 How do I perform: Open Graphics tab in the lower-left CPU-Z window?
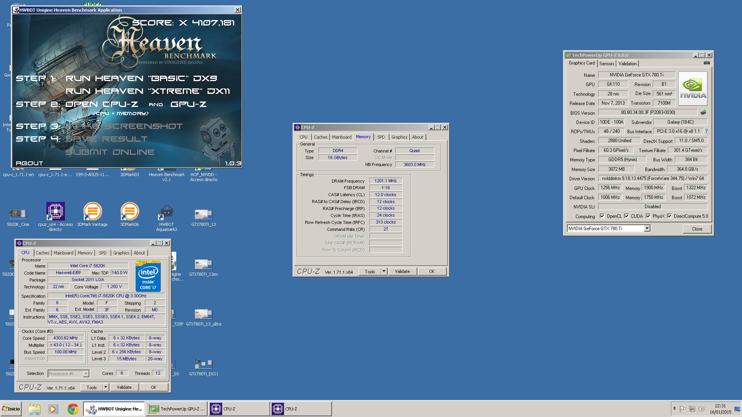[121, 253]
